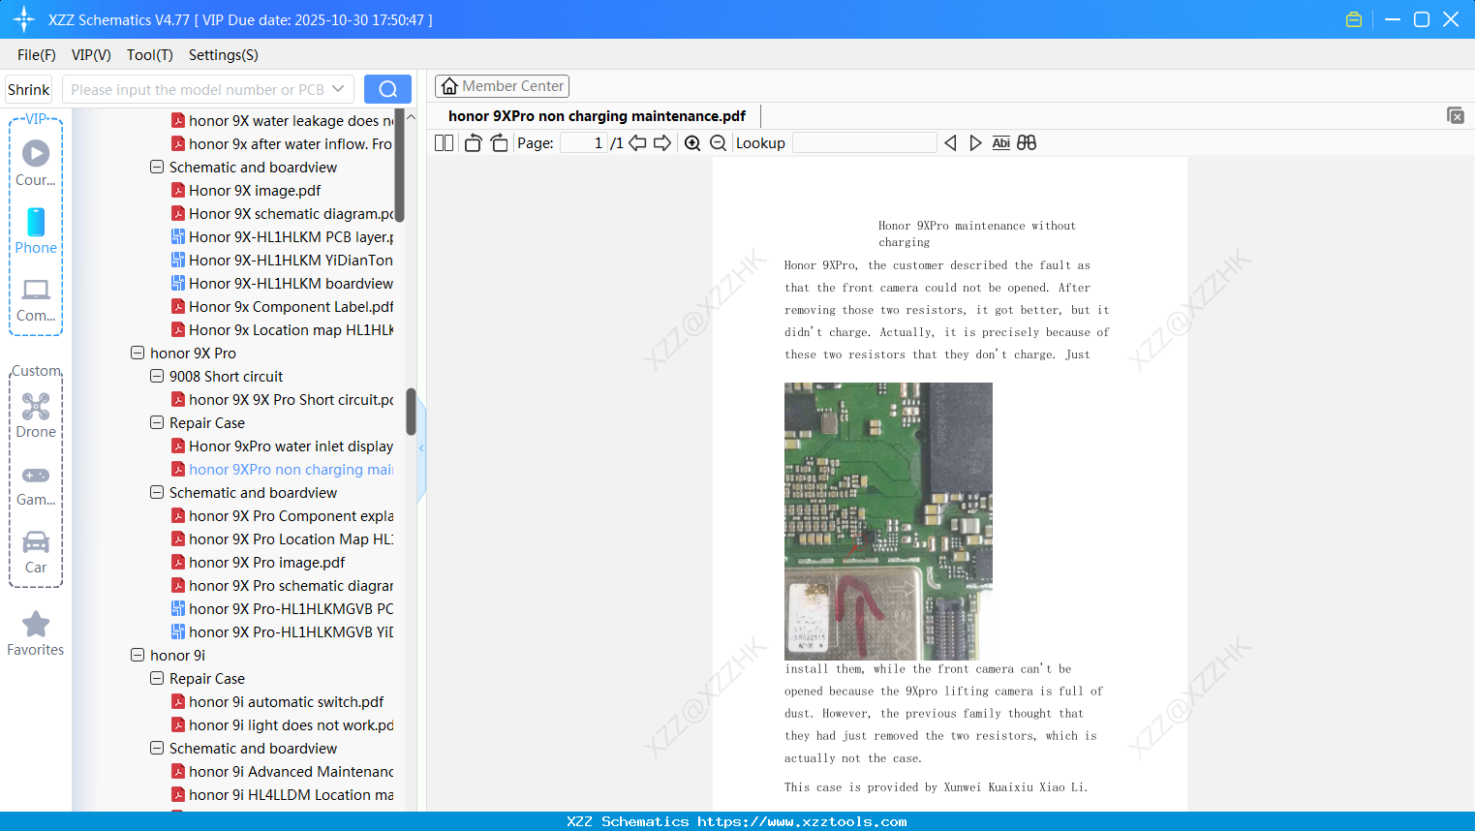Collapse Schematic and boardview under honor 9i

click(157, 749)
